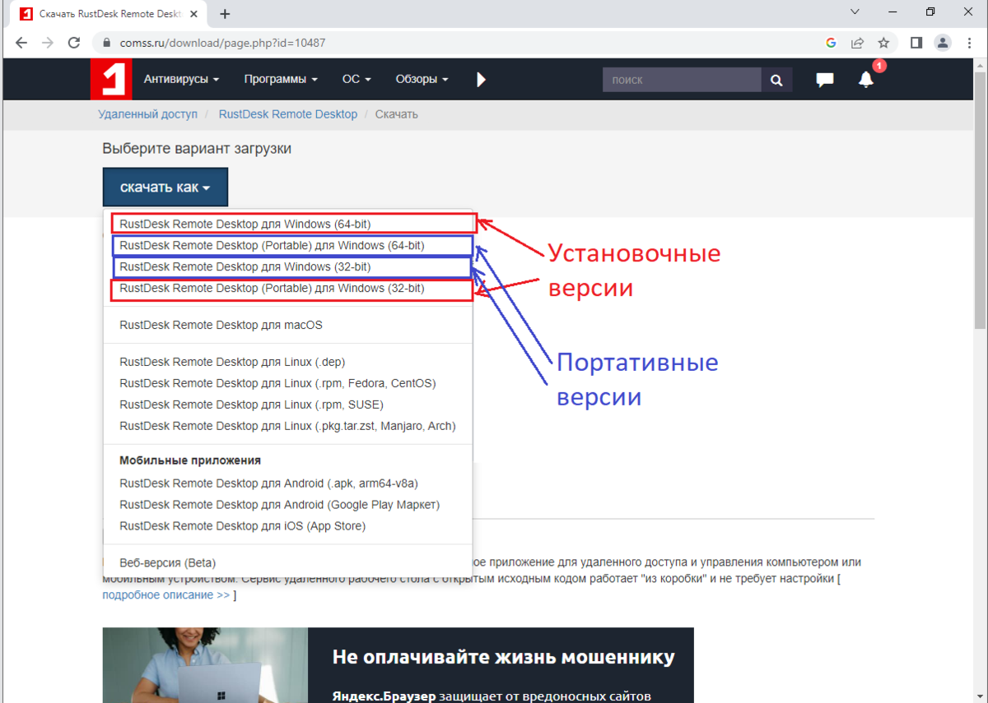Open the notifications bell icon
Screen dimensions: 988x703
(x=865, y=80)
